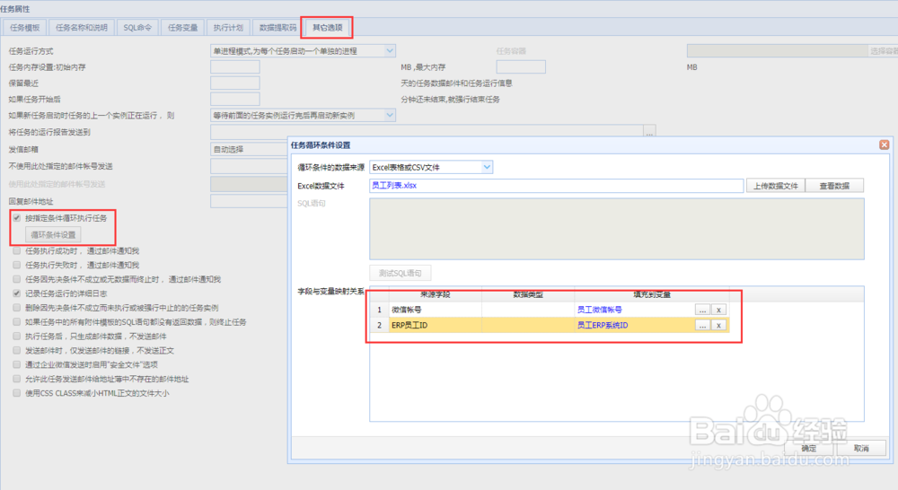Click the Excel数据文件 field showing 员工列表.xlsx

coord(556,186)
